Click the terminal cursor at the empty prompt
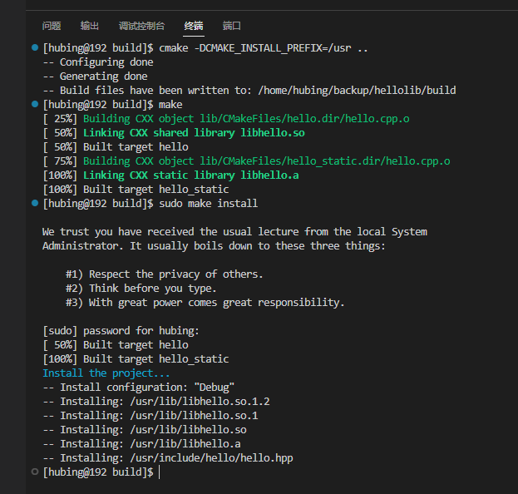The image size is (518, 494). (160, 472)
